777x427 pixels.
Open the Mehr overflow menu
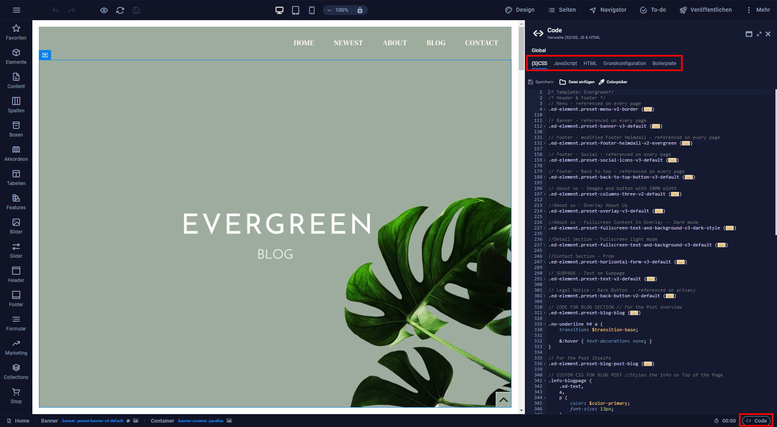pos(758,10)
